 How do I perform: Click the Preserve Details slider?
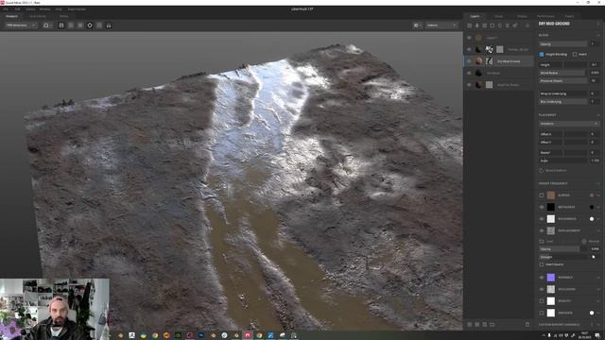point(563,81)
